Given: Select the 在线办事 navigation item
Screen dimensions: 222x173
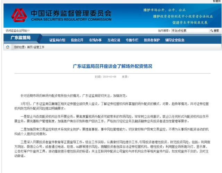Looking at the screenshot, I should point(95,40).
